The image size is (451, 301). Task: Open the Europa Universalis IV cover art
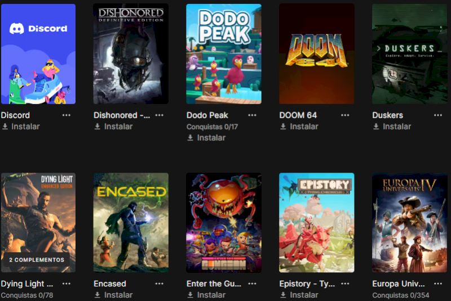click(410, 222)
